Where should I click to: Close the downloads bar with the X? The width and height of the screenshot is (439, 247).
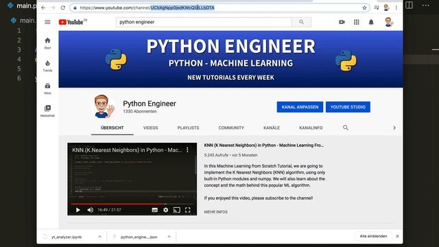click(397, 236)
